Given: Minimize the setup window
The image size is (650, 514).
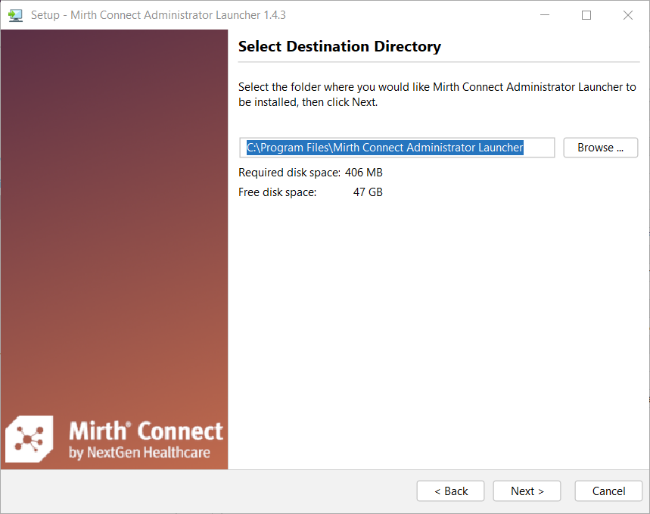Looking at the screenshot, I should pos(545,15).
